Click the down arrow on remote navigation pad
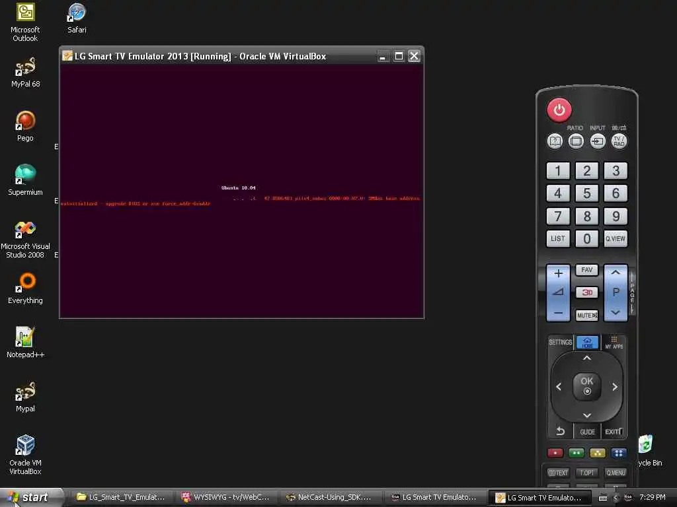This screenshot has width=677, height=507. (587, 415)
